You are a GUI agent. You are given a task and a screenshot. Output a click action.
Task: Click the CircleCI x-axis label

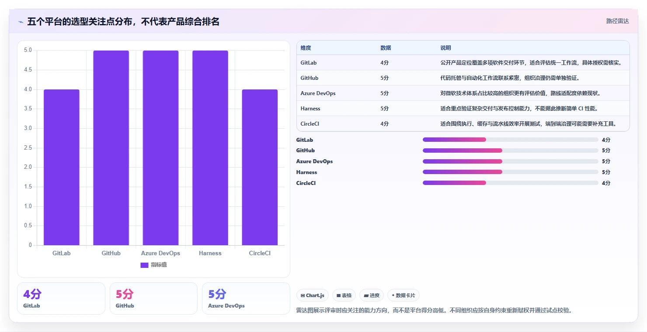[260, 253]
